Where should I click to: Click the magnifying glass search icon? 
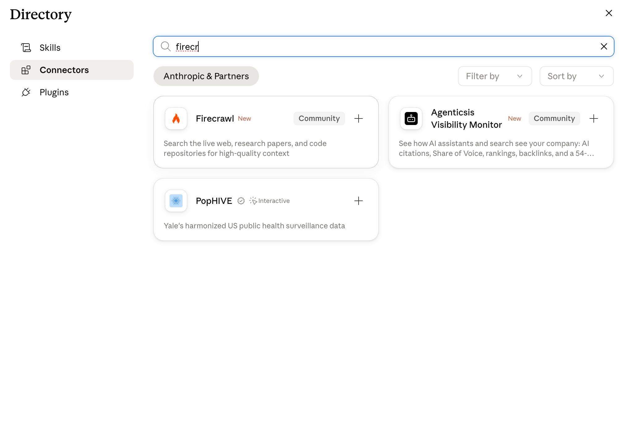point(166,46)
